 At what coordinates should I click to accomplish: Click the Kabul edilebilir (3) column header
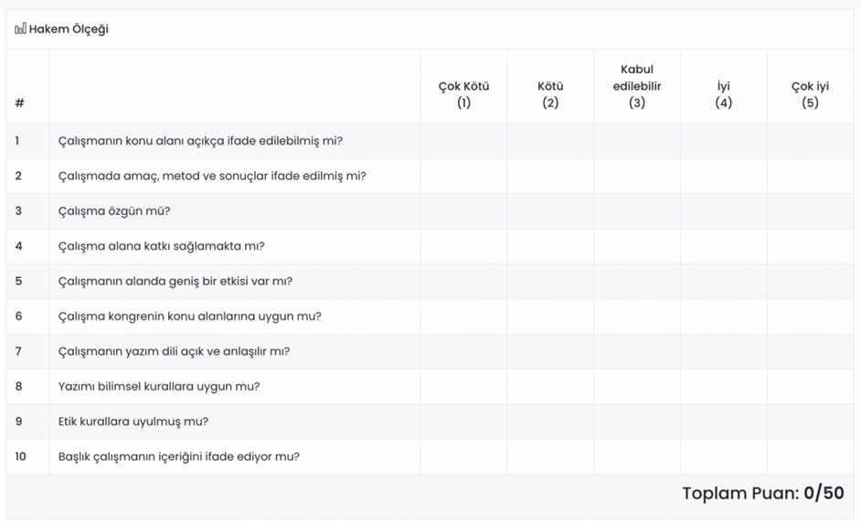coord(637,86)
